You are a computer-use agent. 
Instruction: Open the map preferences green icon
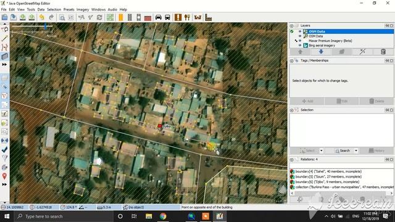pos(110,17)
